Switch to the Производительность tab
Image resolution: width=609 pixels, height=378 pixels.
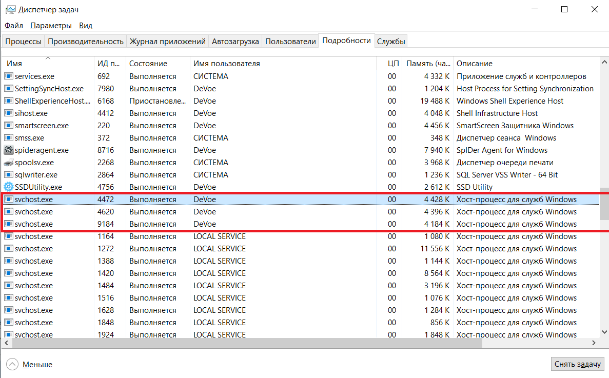coord(86,42)
